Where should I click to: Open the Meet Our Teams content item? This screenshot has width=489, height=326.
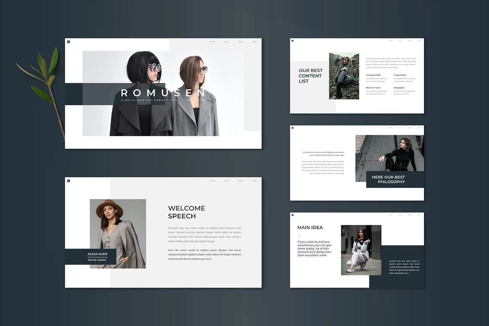pyautogui.click(x=373, y=88)
